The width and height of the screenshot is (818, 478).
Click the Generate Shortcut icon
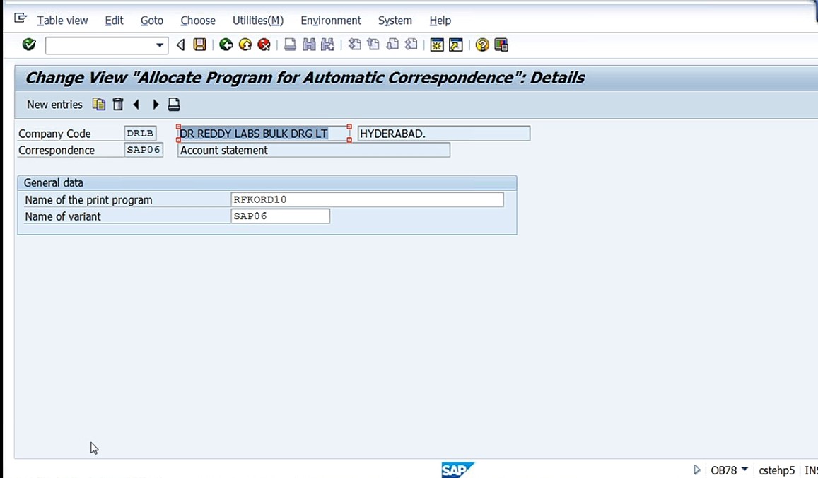click(455, 45)
